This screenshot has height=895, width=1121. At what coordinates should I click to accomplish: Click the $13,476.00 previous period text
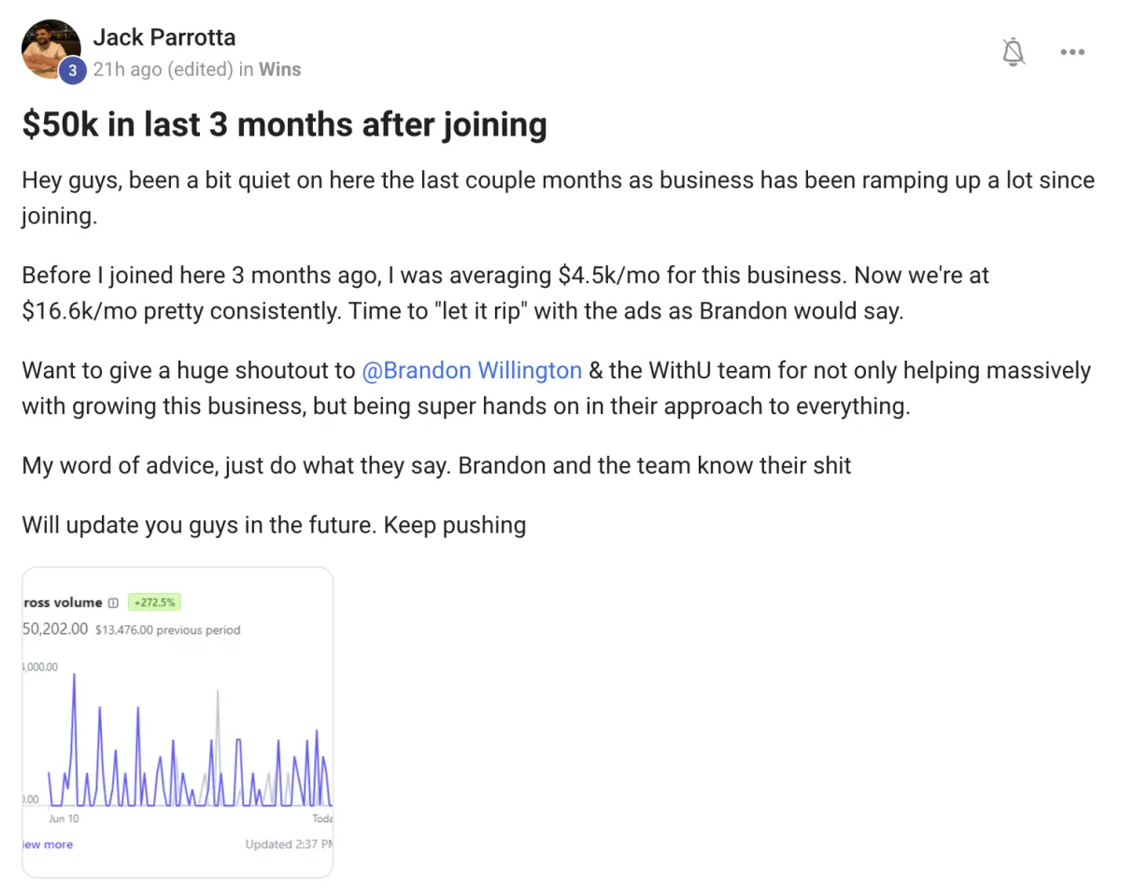point(167,630)
